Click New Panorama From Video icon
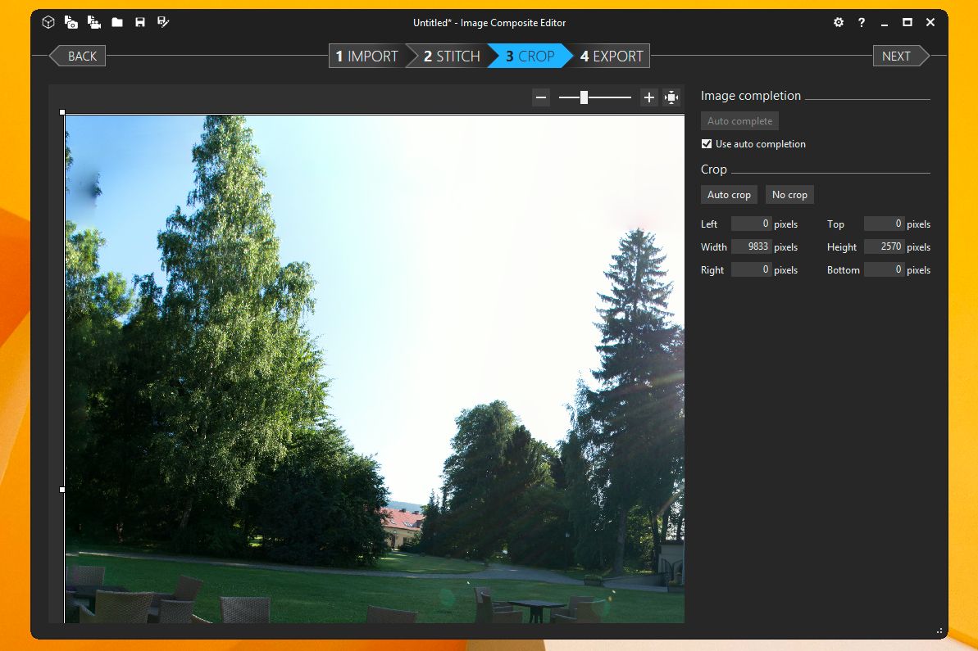 point(94,22)
